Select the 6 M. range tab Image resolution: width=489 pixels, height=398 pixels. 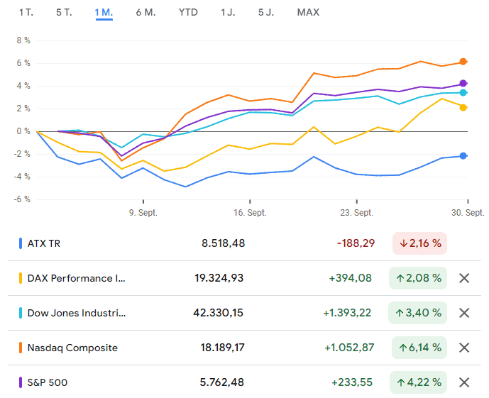click(145, 13)
